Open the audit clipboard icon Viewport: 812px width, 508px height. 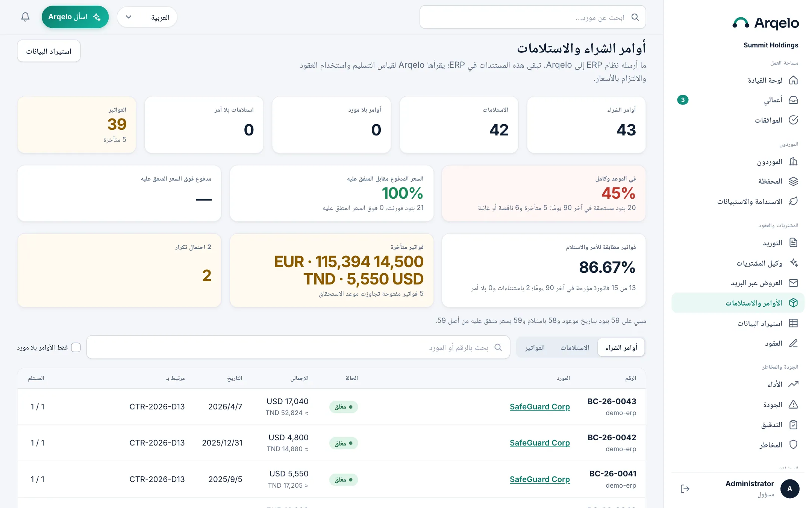[x=793, y=424]
